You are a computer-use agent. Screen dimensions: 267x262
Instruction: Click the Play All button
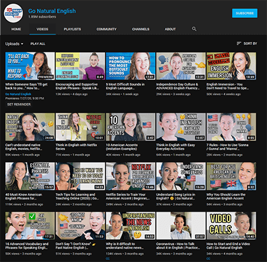click(x=38, y=44)
